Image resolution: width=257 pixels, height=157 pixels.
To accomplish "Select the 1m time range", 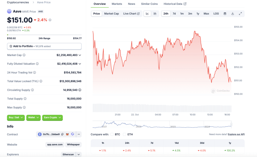I will coord(182,14).
